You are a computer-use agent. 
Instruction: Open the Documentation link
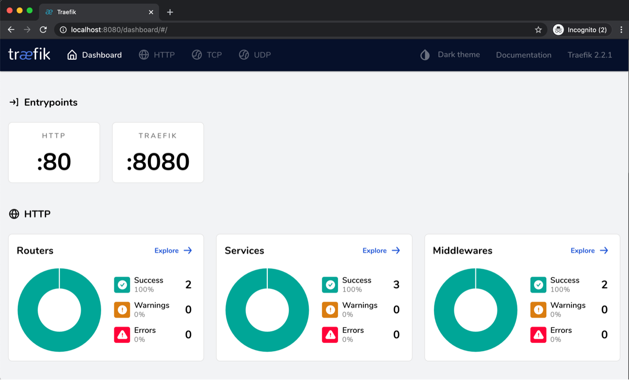(x=524, y=55)
